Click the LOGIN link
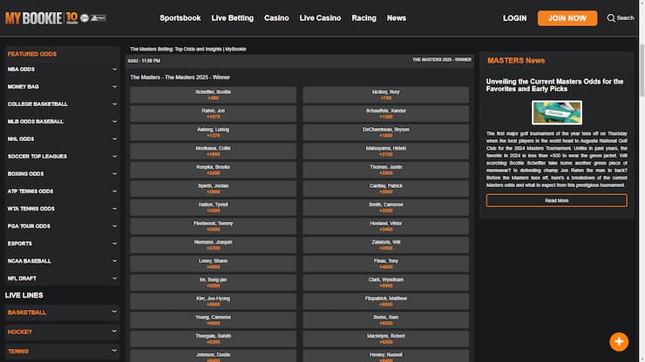Image resolution: width=645 pixels, height=362 pixels. pos(514,18)
